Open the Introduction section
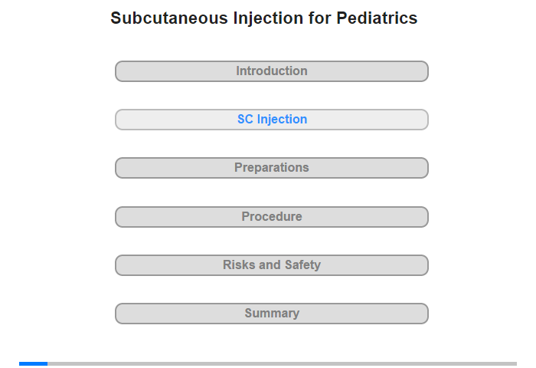This screenshot has height=368, width=536. [271, 71]
